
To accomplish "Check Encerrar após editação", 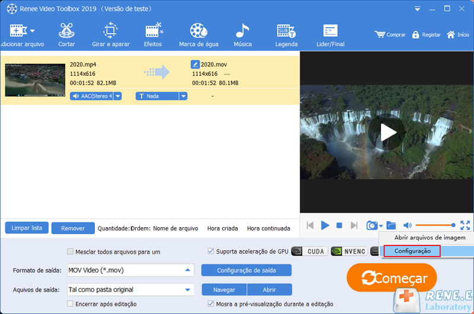I will (x=70, y=304).
